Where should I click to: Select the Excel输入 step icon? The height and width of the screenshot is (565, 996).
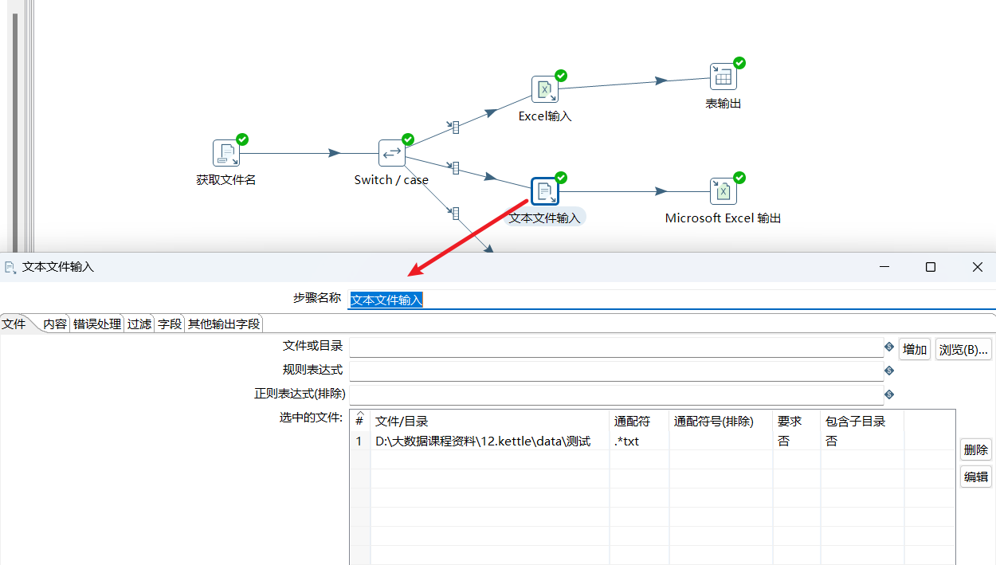pos(545,89)
